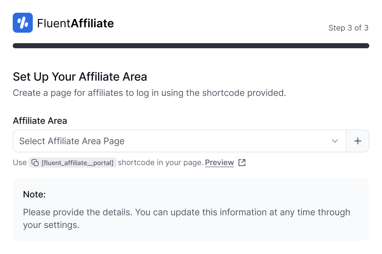Click the Note heading in the info box
382x254 pixels.
[x=34, y=195]
